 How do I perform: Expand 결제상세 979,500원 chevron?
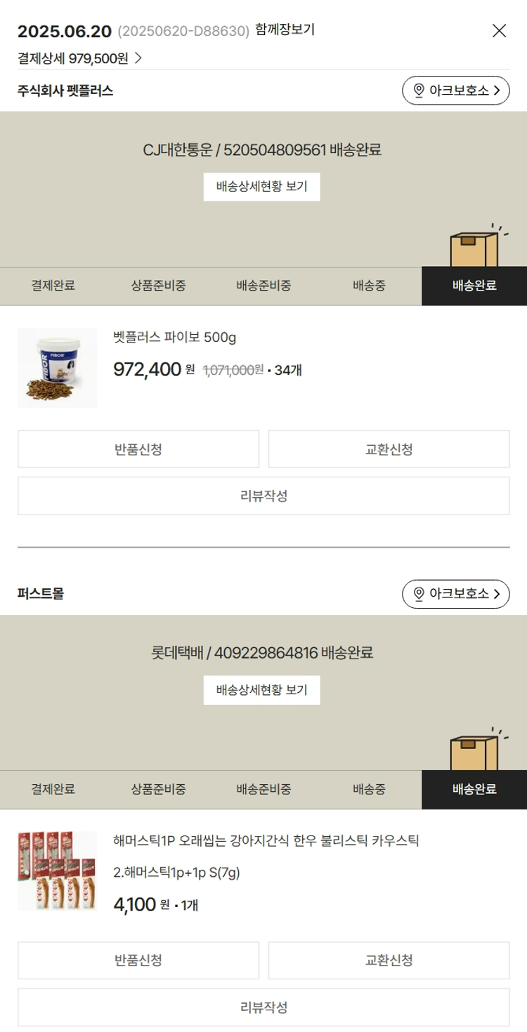pos(138,58)
